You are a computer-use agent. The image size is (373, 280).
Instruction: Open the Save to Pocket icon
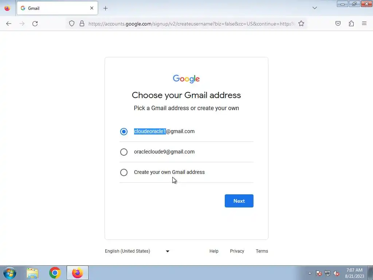(x=338, y=23)
